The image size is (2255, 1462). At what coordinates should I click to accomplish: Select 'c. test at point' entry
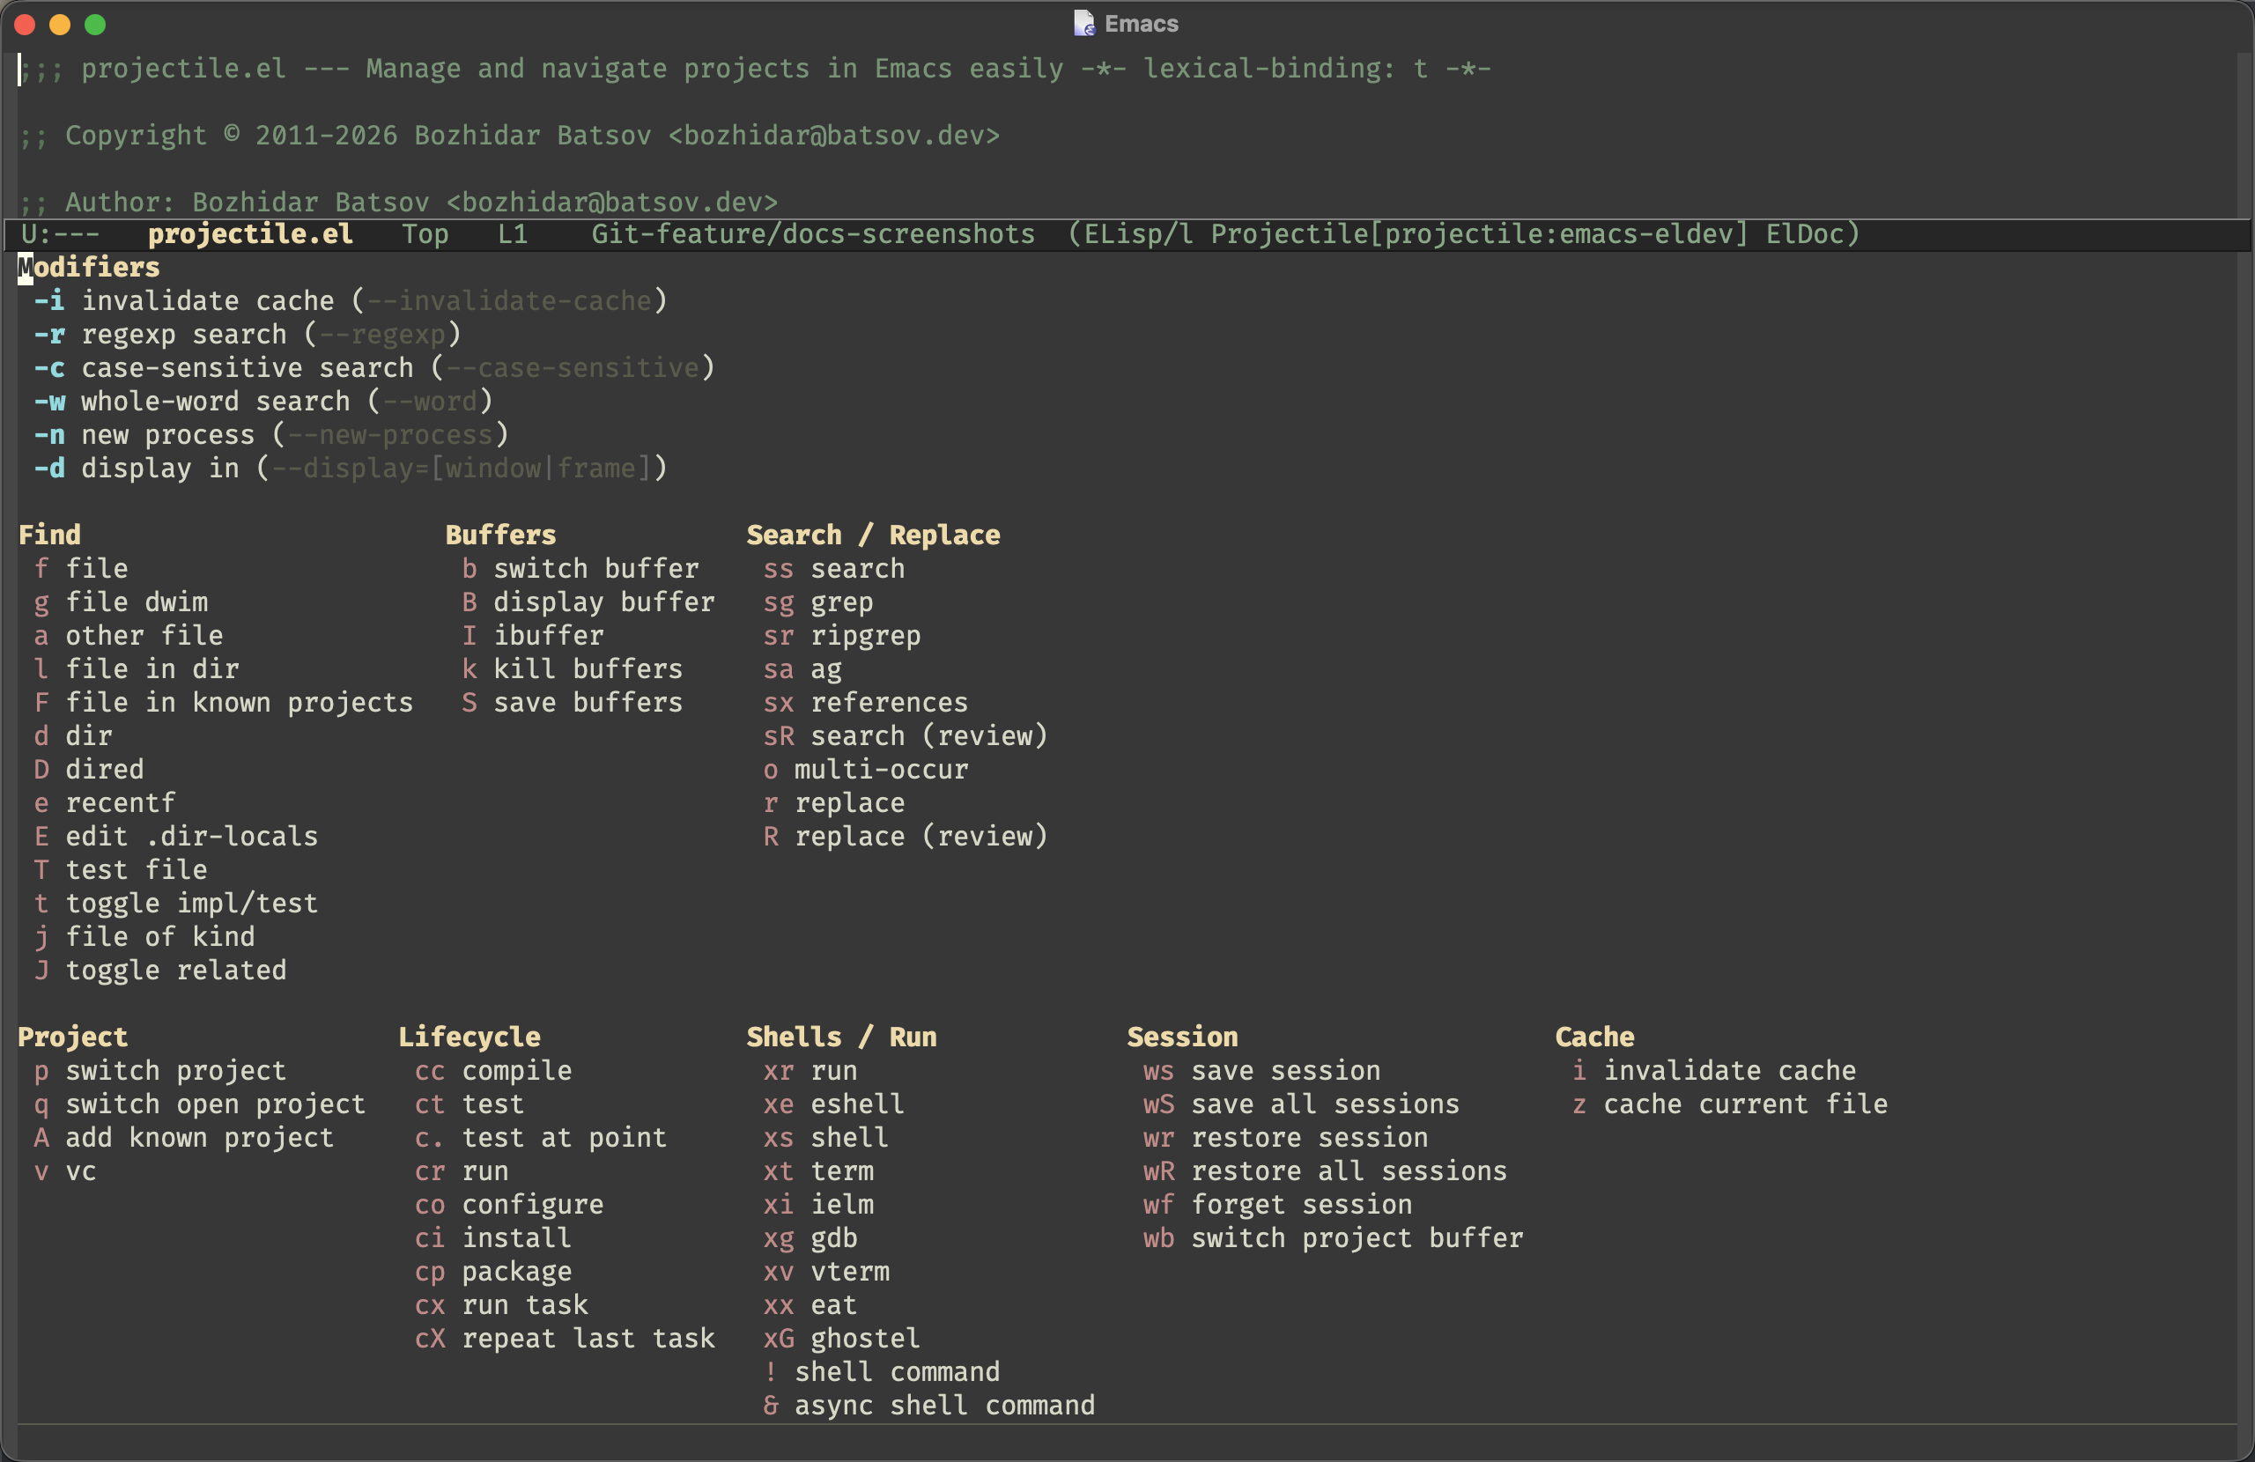541,1138
